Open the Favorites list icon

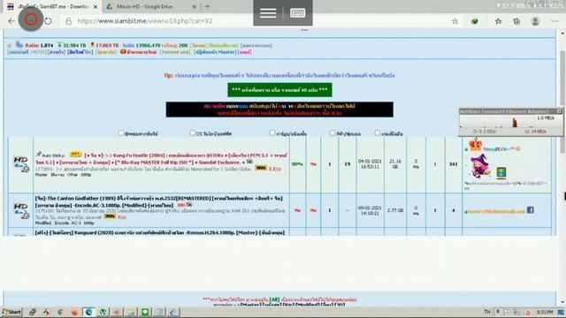[x=499, y=21]
